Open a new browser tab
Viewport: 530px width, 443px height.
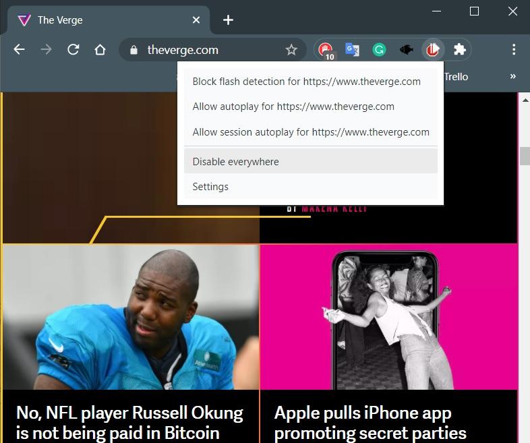pos(228,20)
